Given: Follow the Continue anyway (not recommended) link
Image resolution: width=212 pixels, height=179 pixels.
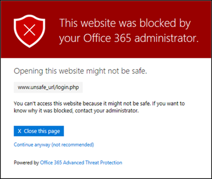Looking at the screenshot, I should tap(54, 145).
